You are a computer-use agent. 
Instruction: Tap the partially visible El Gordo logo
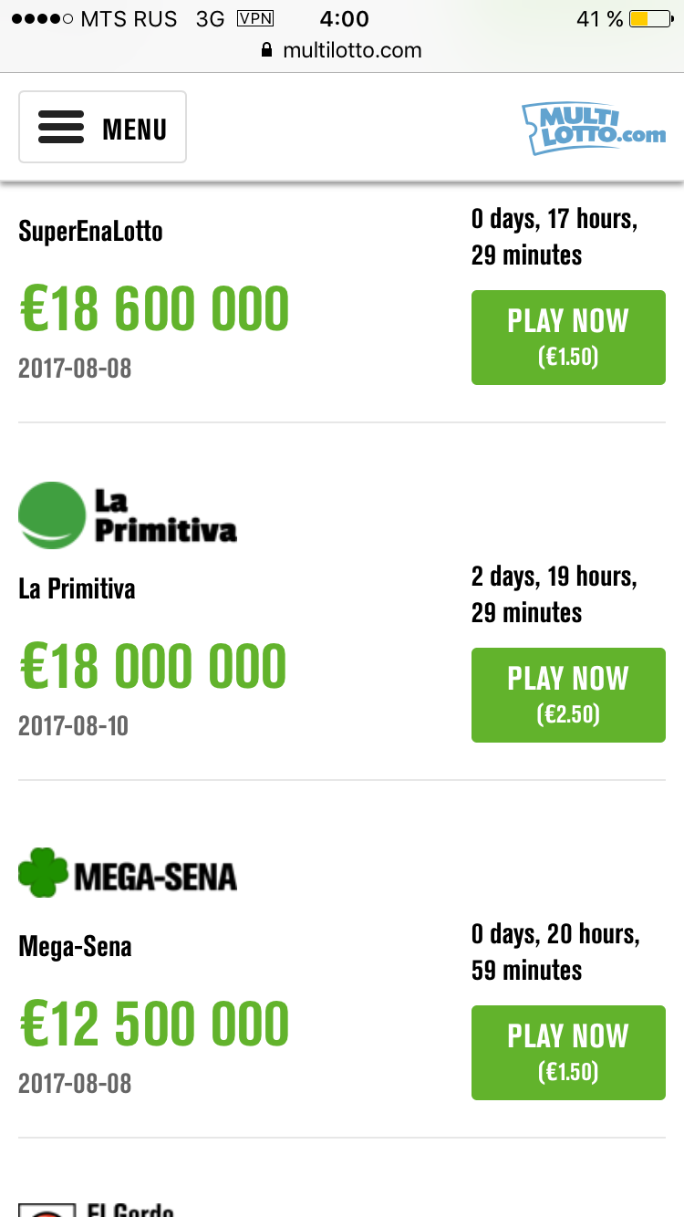click(46, 1209)
